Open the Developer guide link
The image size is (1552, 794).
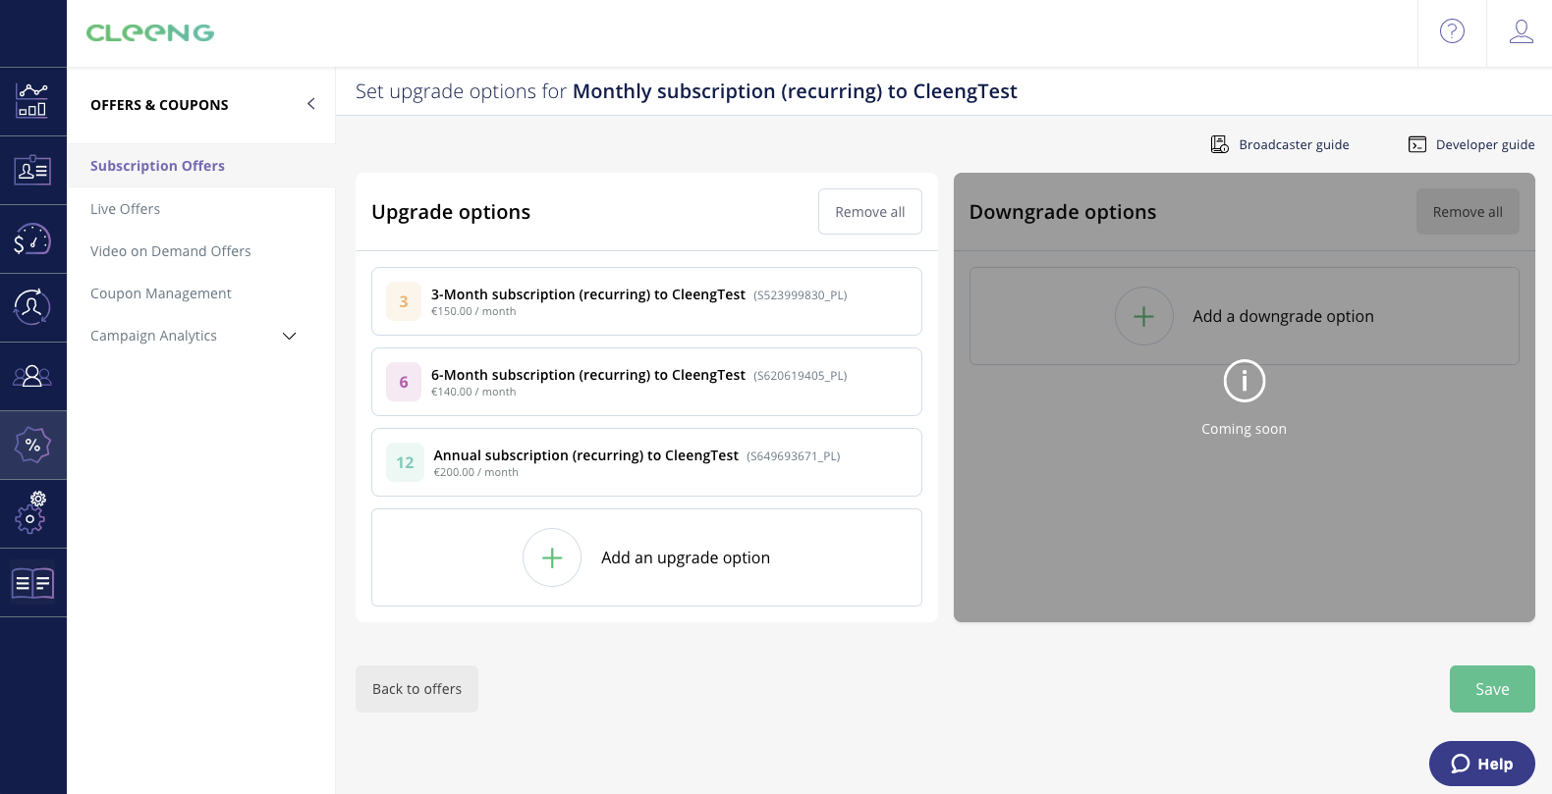tap(1485, 144)
